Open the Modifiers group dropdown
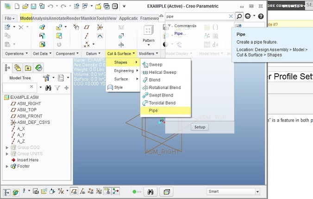The width and height of the screenshot is (313, 199). pyautogui.click(x=148, y=54)
